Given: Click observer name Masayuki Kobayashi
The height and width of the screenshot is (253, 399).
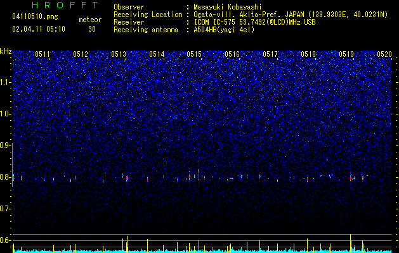Looking at the screenshot, I should click(x=228, y=7).
